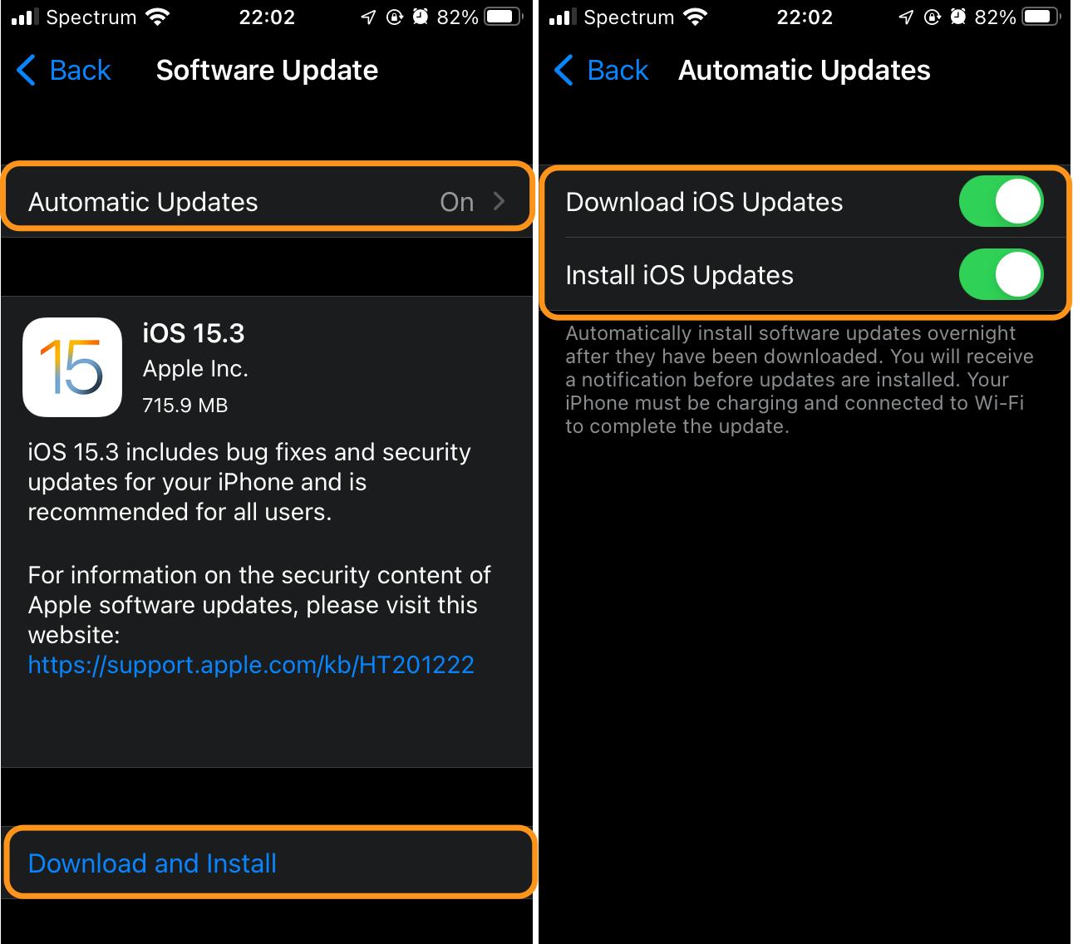This screenshot has width=1073, height=944.
Task: Open the support.apple.com HT201222 link
Action: [251, 665]
